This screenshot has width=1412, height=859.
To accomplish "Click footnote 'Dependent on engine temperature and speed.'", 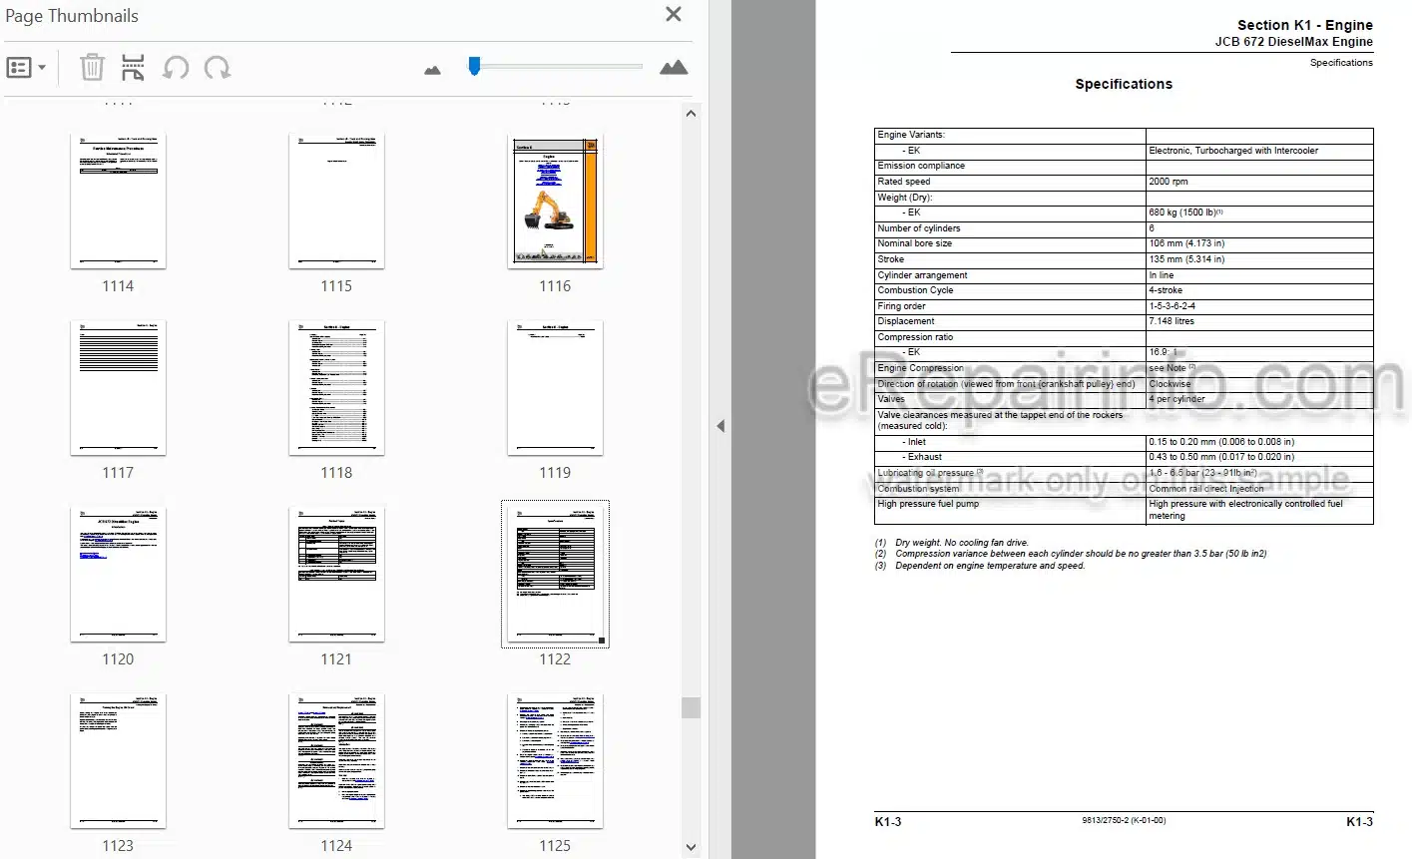I will (990, 566).
